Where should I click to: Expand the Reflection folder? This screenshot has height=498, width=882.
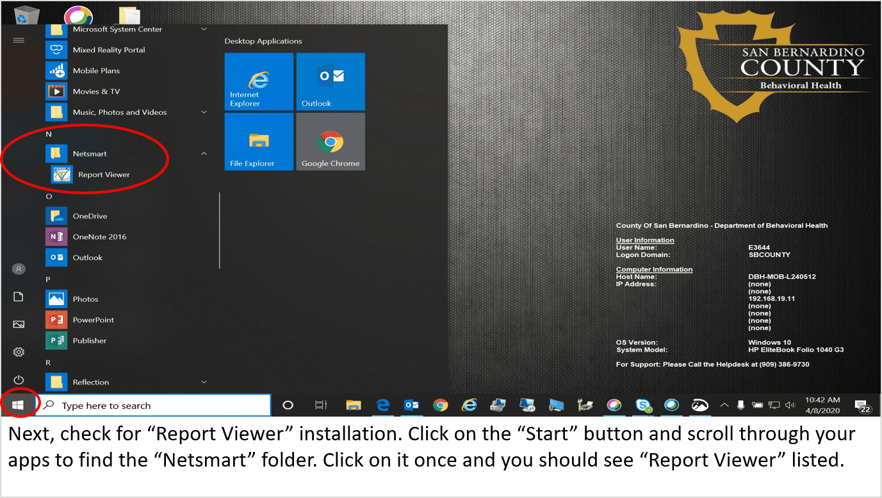point(204,382)
